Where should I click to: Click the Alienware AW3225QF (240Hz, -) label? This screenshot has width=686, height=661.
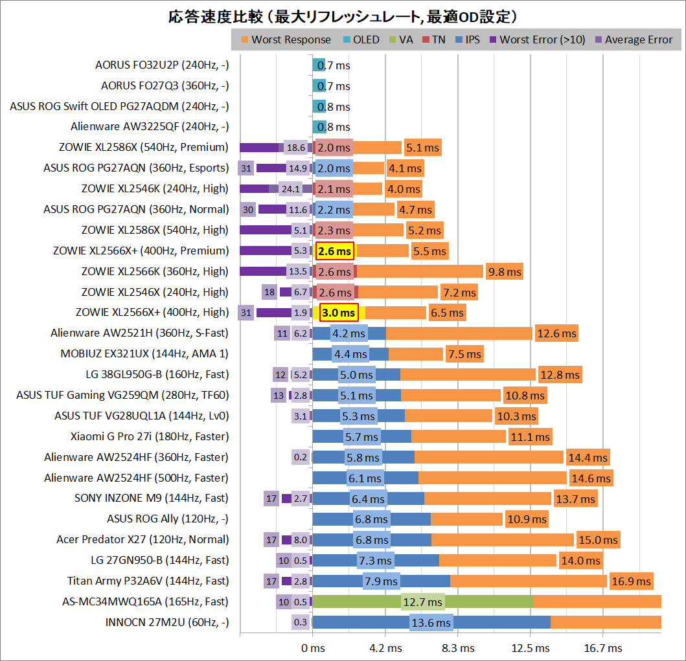tap(150, 127)
